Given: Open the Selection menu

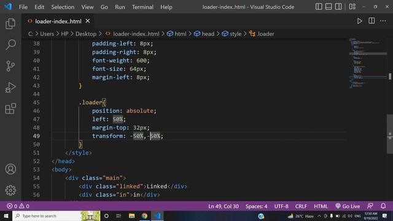Looking at the screenshot, I should (x=63, y=7).
